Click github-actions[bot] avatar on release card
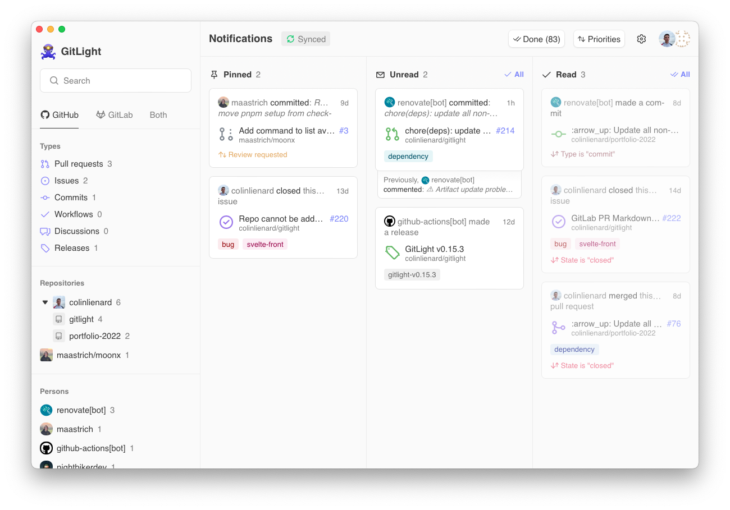Screen dimensions: 730x510 point(389,221)
